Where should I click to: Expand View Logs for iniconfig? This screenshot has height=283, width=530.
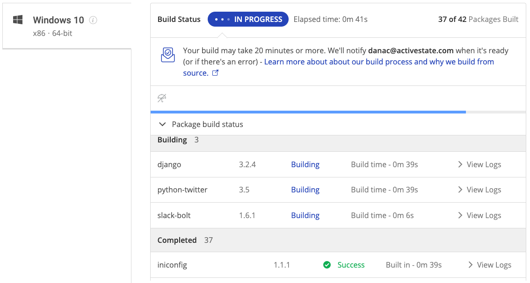pos(489,265)
